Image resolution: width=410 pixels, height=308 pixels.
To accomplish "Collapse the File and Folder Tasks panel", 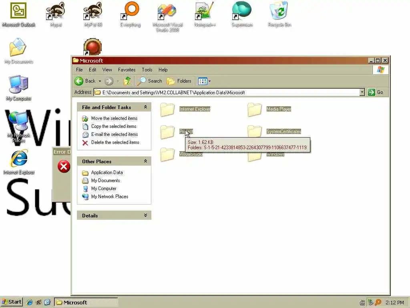I will click(x=145, y=107).
